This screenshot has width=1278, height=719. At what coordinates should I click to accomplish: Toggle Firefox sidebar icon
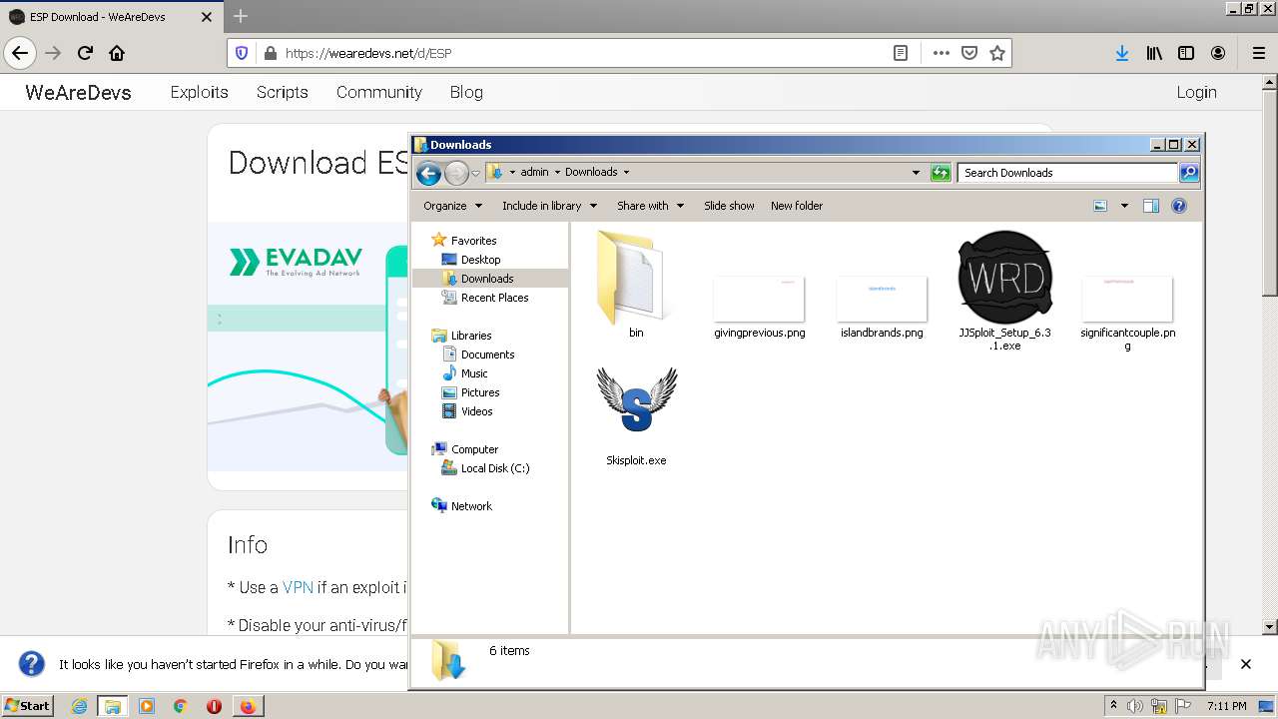pyautogui.click(x=1186, y=53)
